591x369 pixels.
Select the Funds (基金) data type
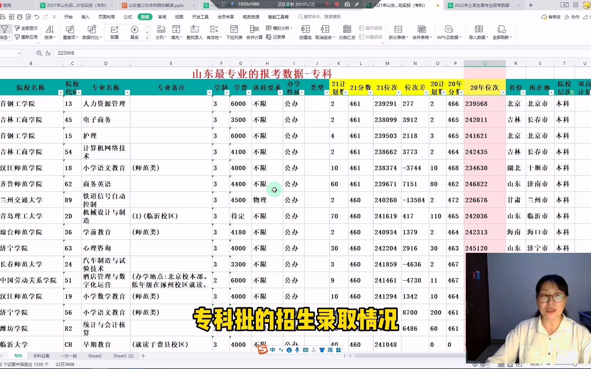pos(134,32)
